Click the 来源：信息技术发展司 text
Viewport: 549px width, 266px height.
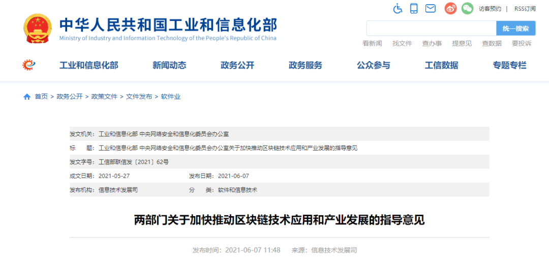click(324, 250)
